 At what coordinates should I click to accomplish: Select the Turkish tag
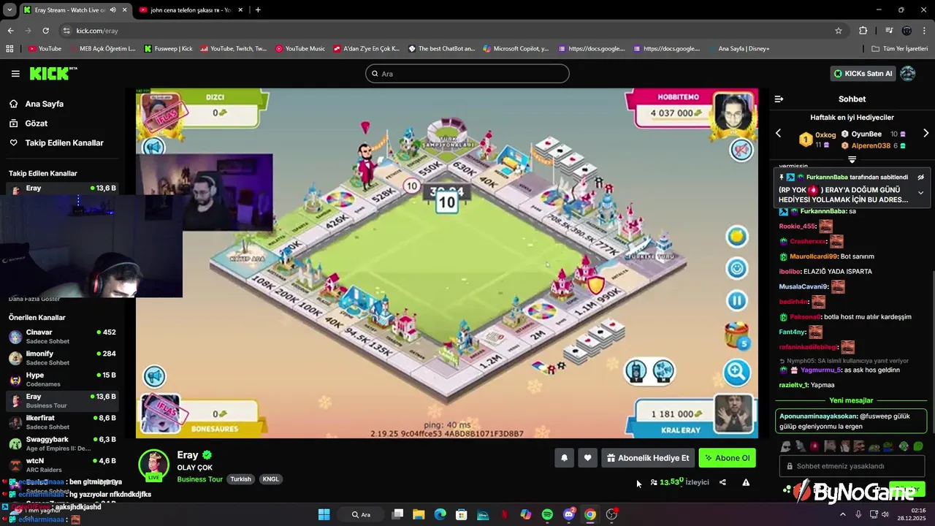click(240, 479)
